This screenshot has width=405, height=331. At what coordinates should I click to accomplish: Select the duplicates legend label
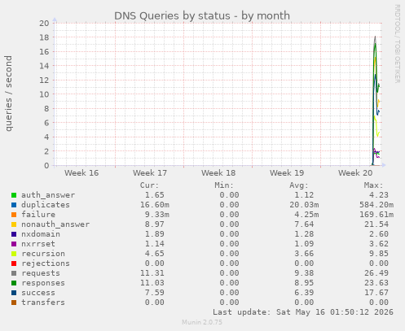point(46,205)
